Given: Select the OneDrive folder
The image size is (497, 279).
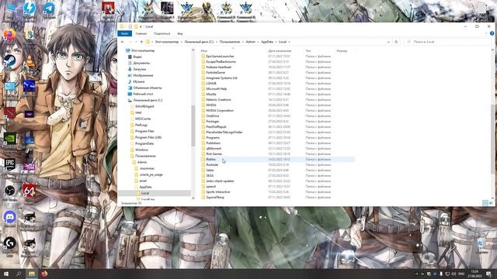Looking at the screenshot, I should [212, 115].
